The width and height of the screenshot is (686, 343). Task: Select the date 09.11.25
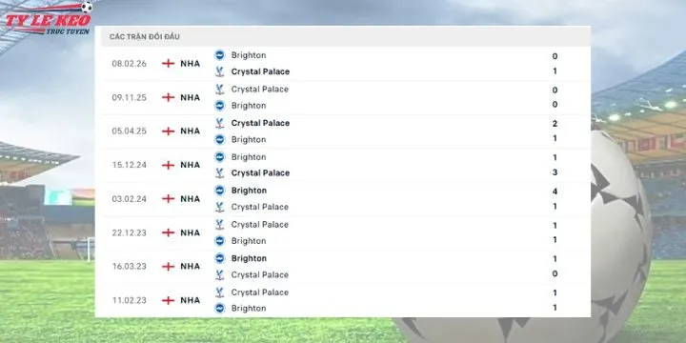pos(129,97)
